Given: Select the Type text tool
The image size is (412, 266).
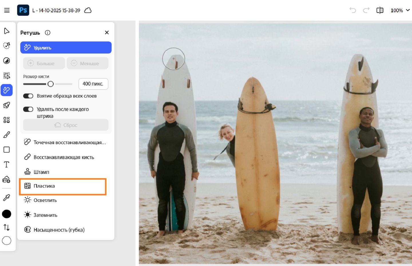Looking at the screenshot, I should pyautogui.click(x=7, y=164).
